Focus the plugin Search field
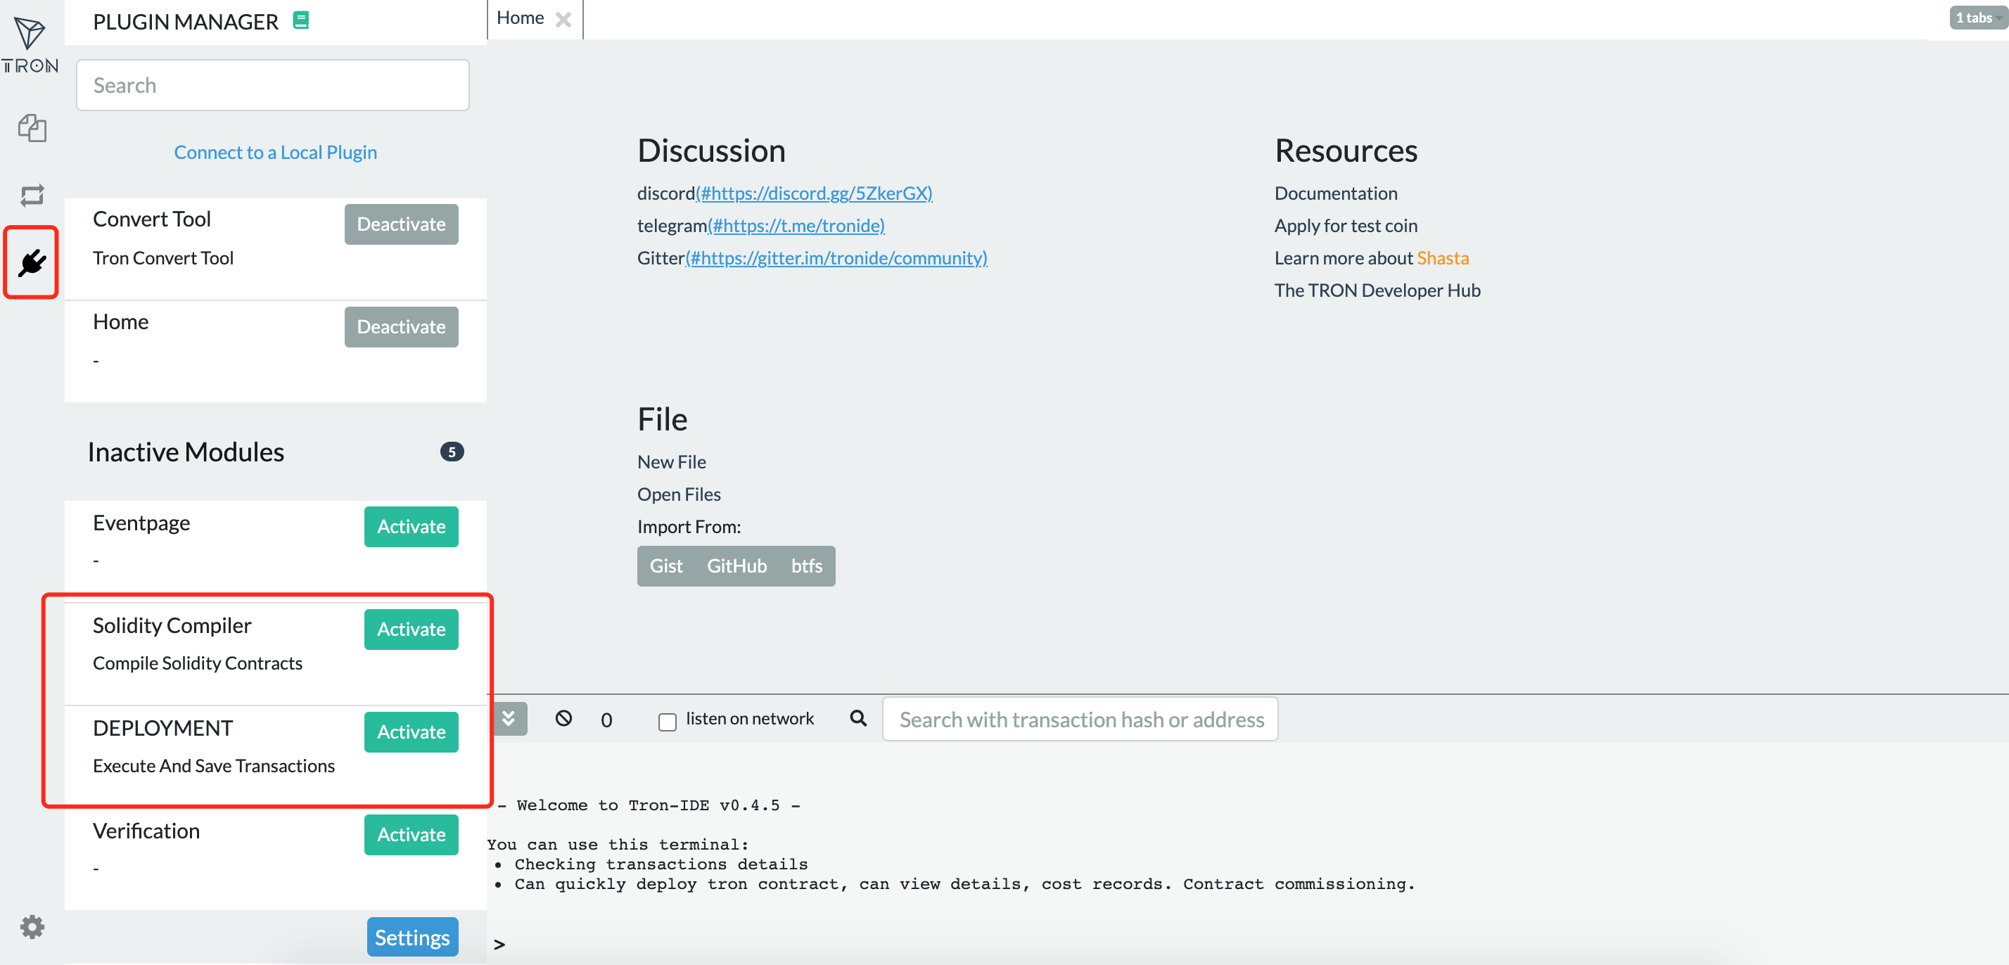Viewport: 2009px width, 965px height. [272, 85]
